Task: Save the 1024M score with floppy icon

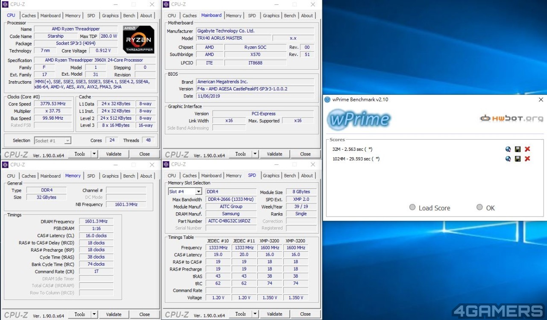Action: tap(518, 159)
